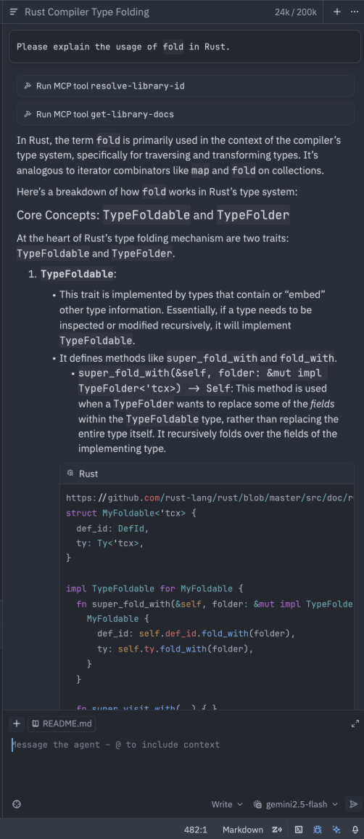Open the thread history menu icon
This screenshot has width=364, height=839.
pyautogui.click(x=14, y=12)
